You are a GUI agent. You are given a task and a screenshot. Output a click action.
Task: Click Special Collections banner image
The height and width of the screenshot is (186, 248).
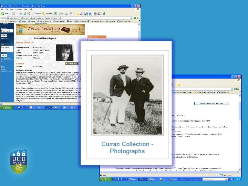point(50,29)
